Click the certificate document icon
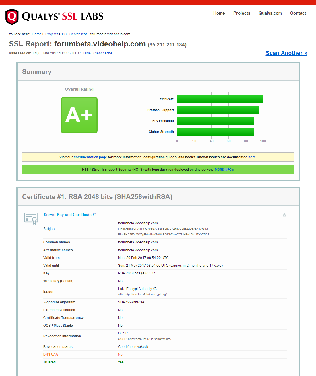 click(x=31, y=218)
